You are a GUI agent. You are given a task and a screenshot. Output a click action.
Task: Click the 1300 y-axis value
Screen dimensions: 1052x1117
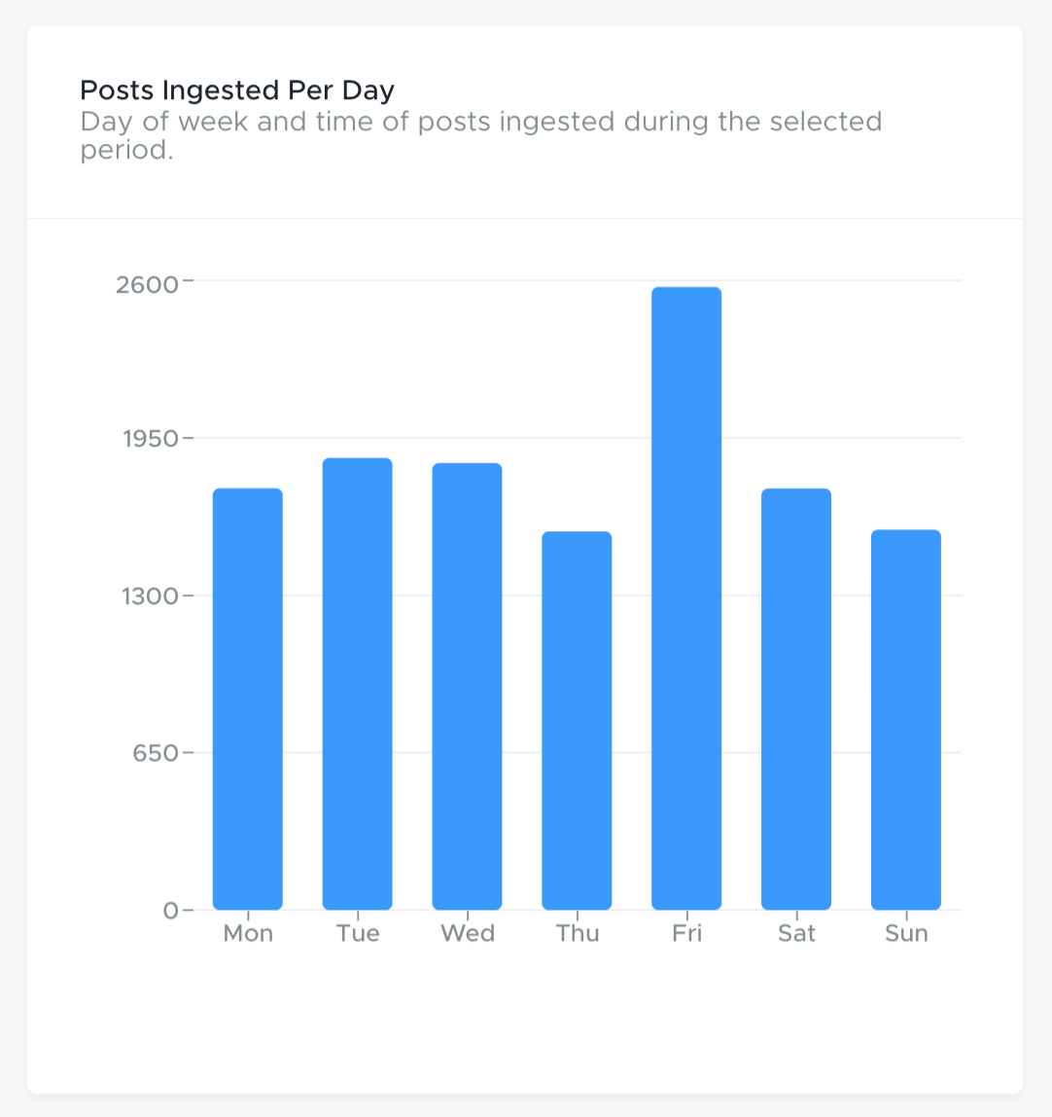coord(151,596)
